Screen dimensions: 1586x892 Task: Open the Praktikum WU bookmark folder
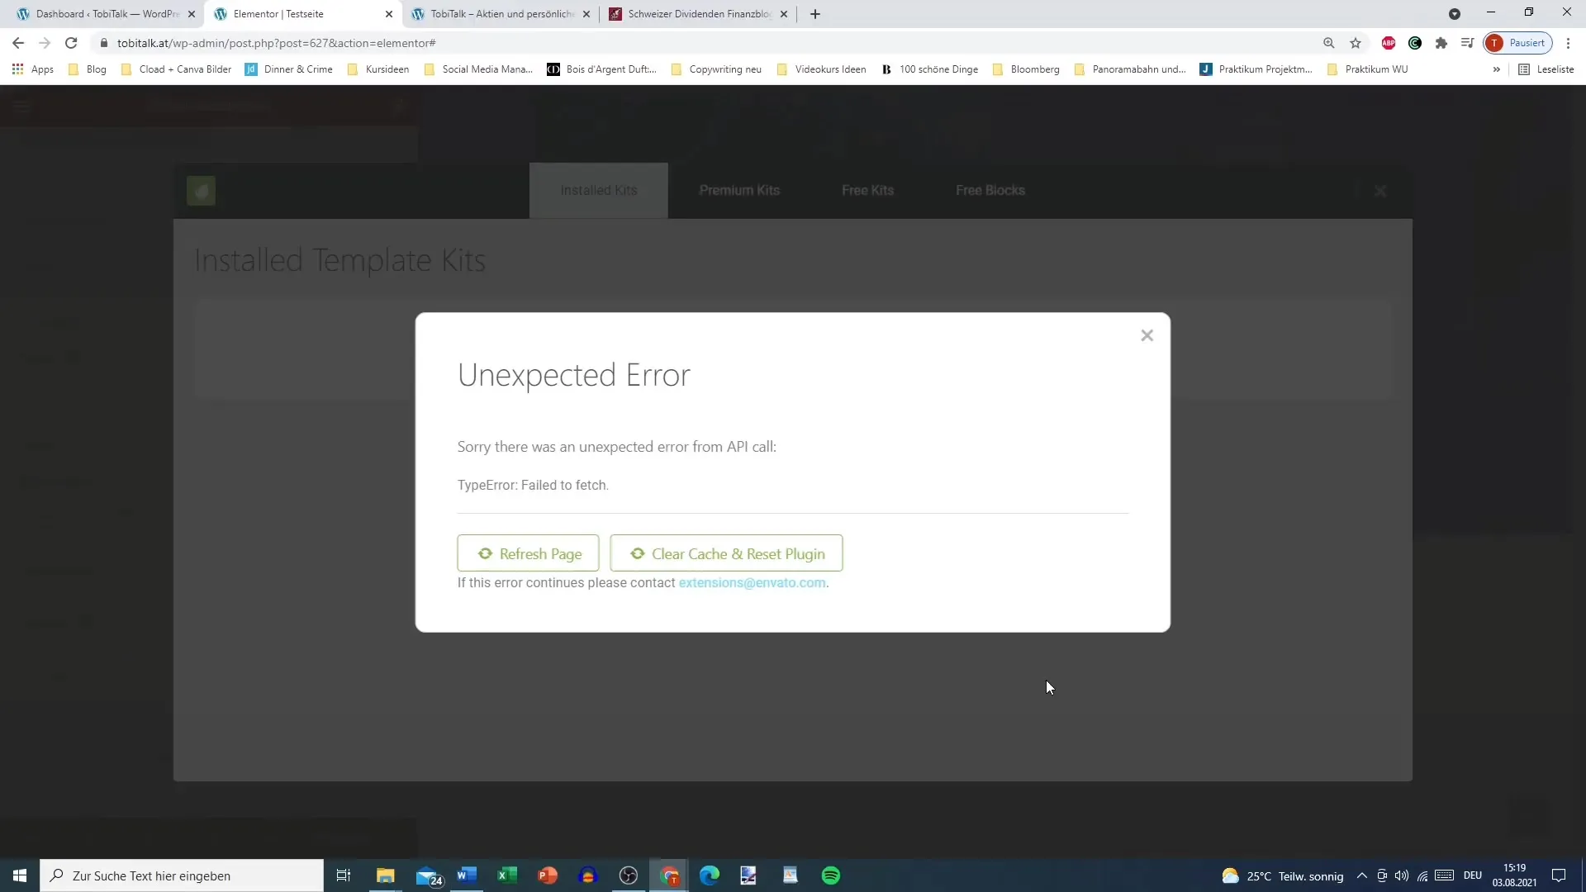click(x=1367, y=69)
